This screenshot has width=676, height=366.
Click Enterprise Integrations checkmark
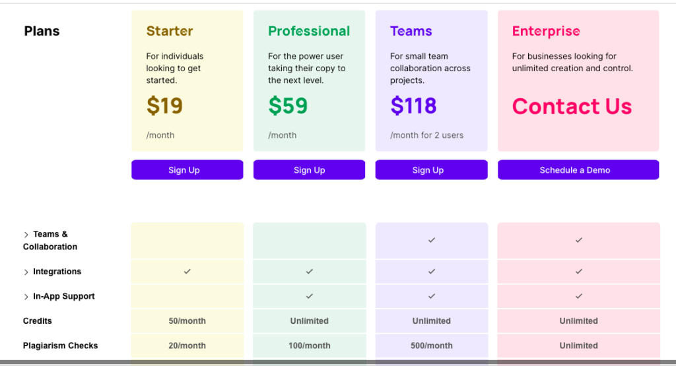pos(578,271)
